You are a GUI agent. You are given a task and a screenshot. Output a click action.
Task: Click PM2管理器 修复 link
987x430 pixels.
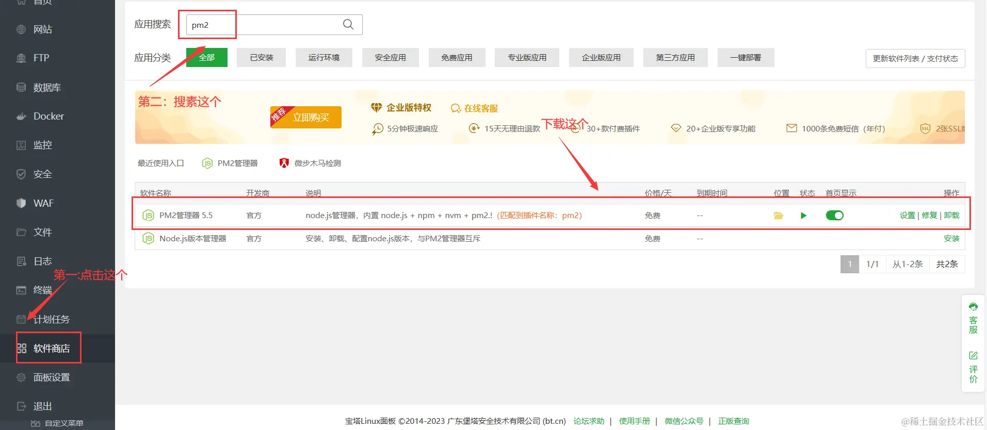click(x=929, y=216)
